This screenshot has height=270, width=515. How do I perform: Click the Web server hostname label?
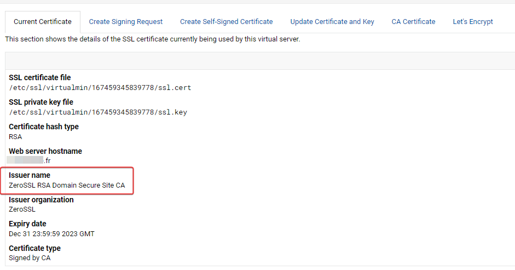point(45,151)
